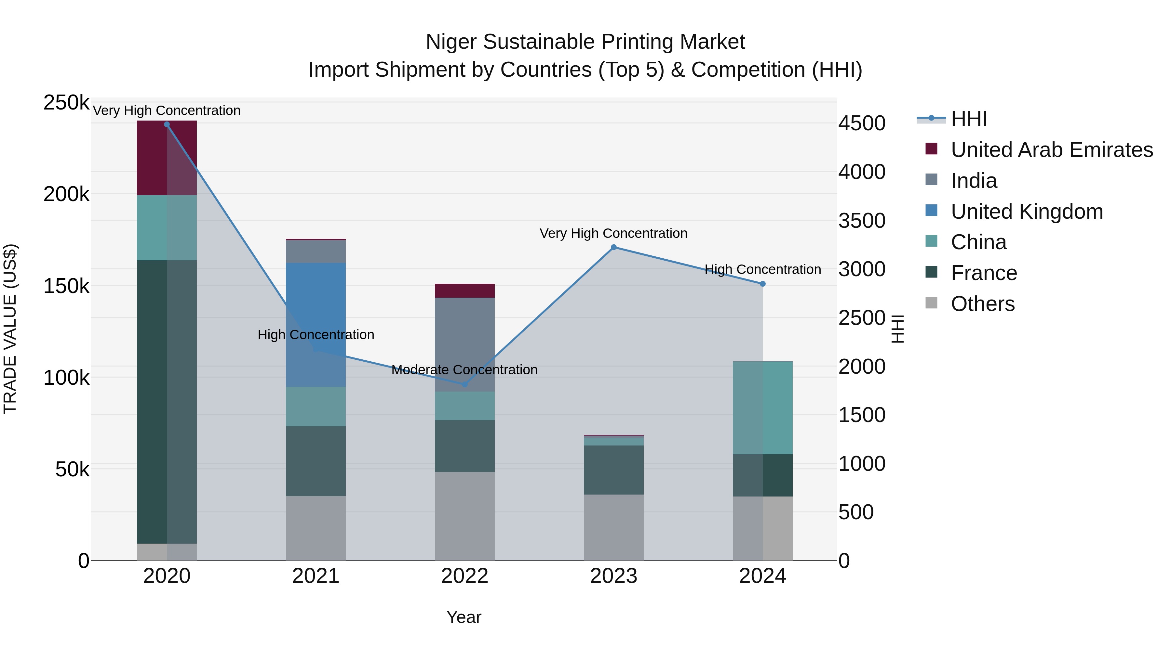Viewport: 1171px width, 658px height.
Task: Click the United Kingdom blue legend swatch
Action: coord(932,211)
